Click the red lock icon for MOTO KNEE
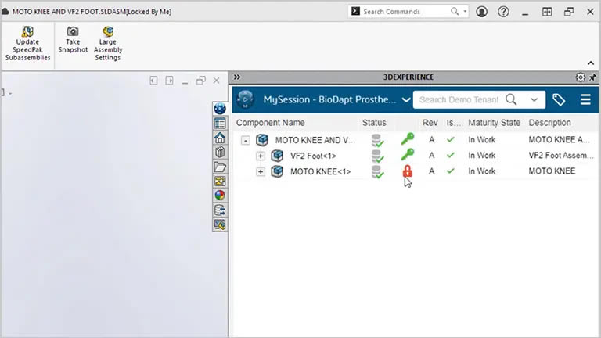The image size is (601, 338). [x=407, y=171]
